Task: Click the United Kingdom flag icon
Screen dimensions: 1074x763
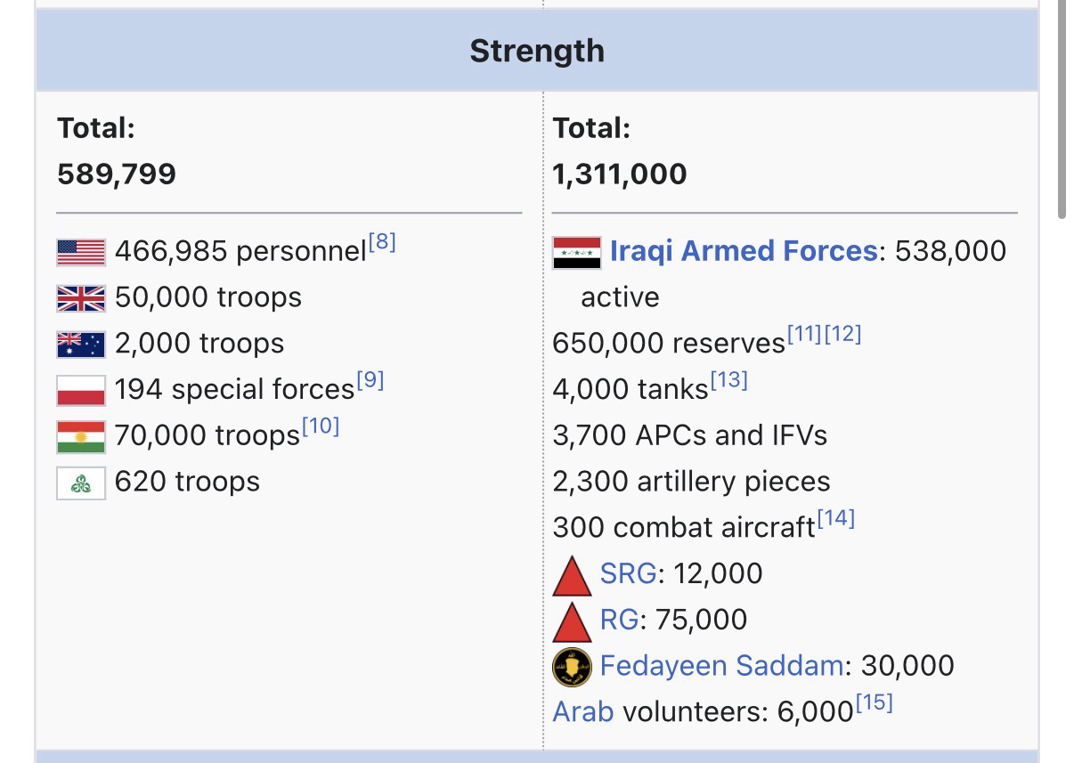Action: tap(81, 297)
